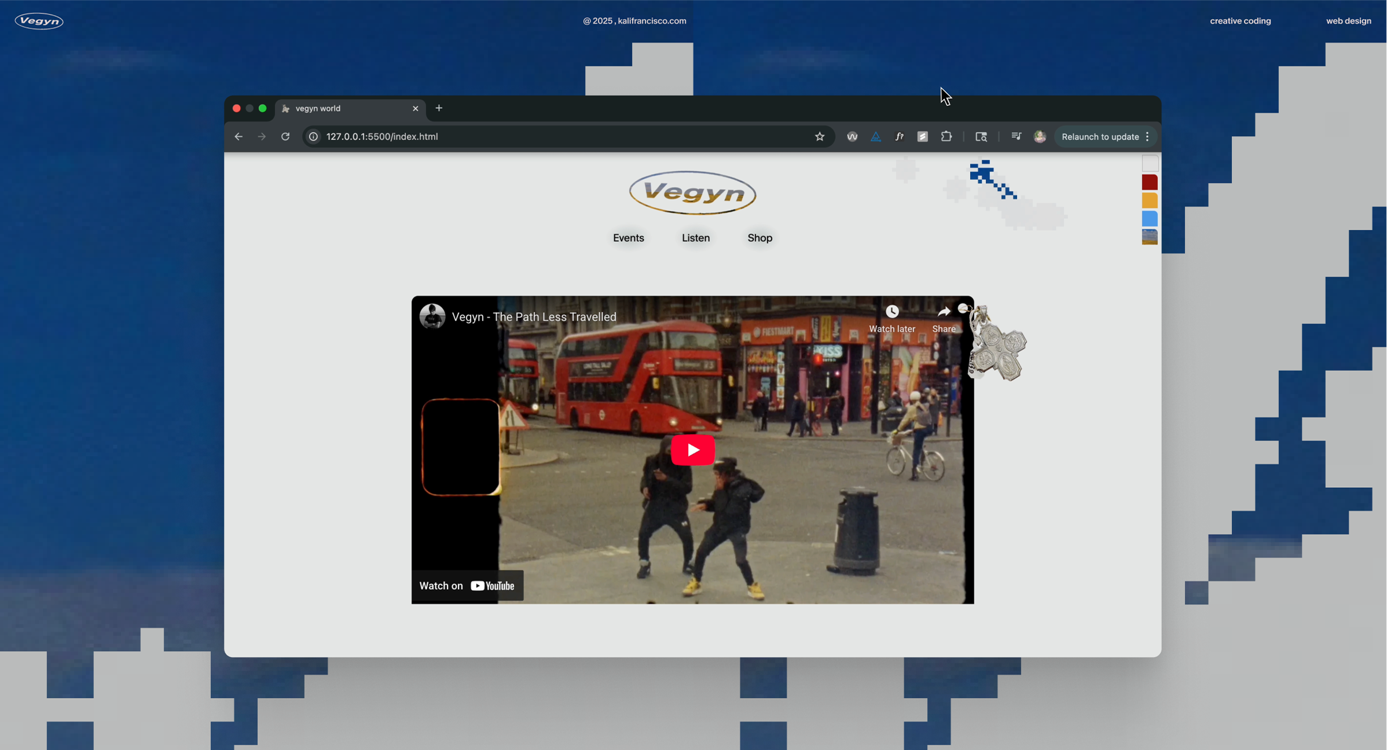Image resolution: width=1387 pixels, height=750 pixels.
Task: Click the WhatFont 'f?' extension icon
Action: 899,137
